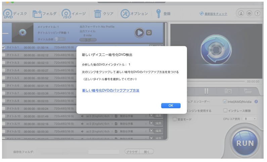Open the 新しい暗号化DVDのバックアップ方法 link
This screenshot has width=267, height=162.
click(x=111, y=90)
